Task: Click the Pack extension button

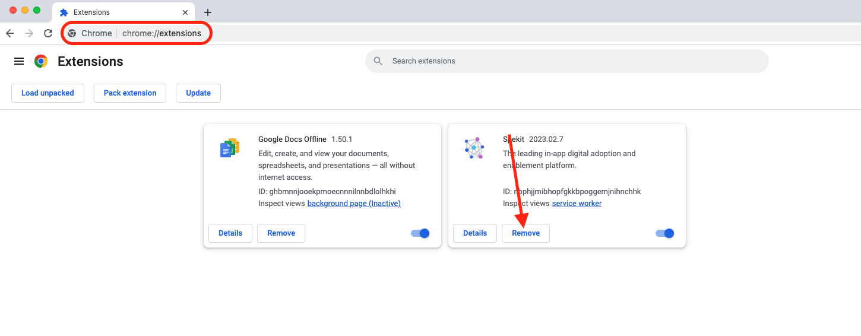Action: point(130,93)
